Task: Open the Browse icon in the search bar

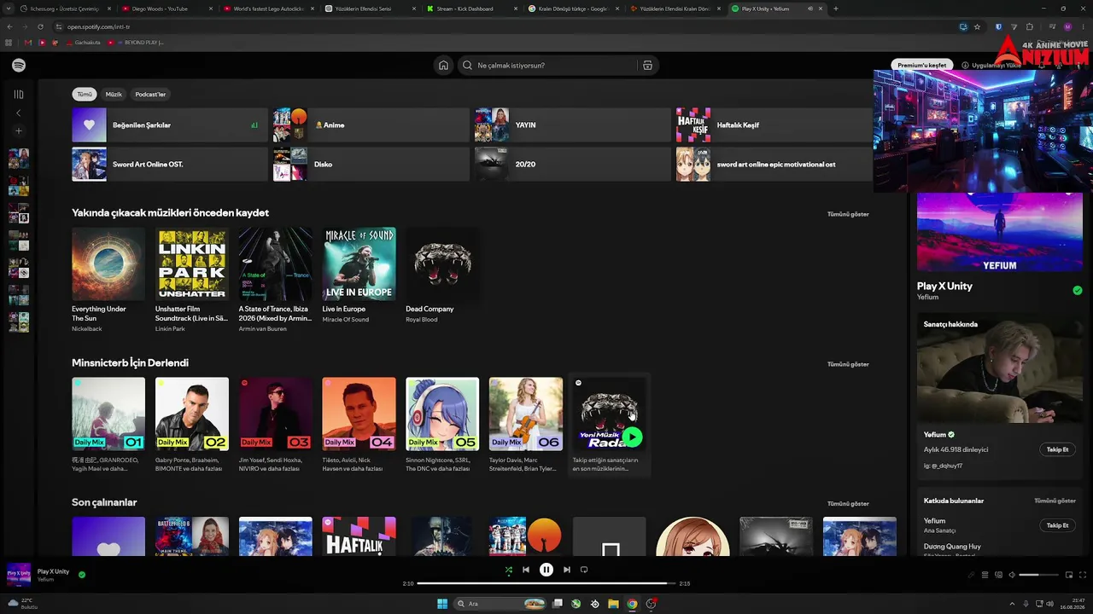Action: (647, 66)
